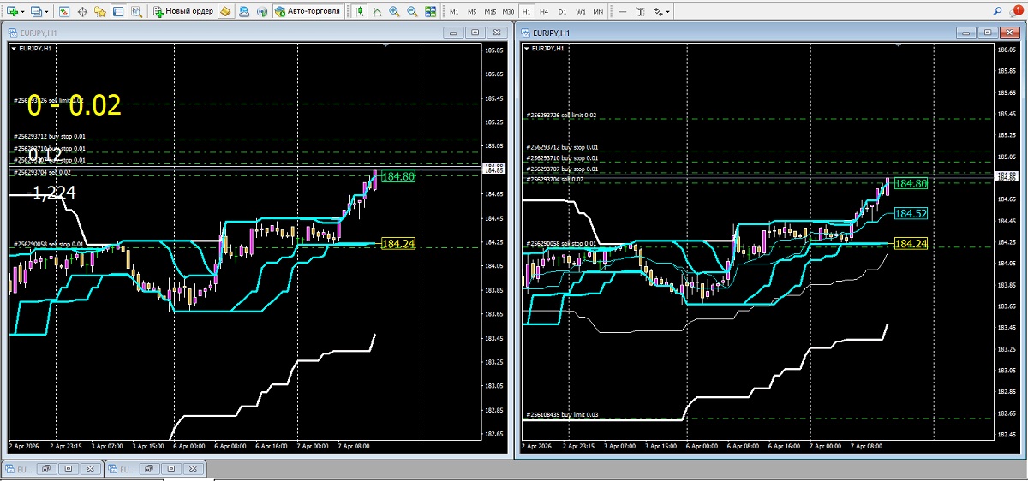Screen dimensions: 1028x481
Task: Select order #256293707 buy stop, right chart
Action: [562, 169]
